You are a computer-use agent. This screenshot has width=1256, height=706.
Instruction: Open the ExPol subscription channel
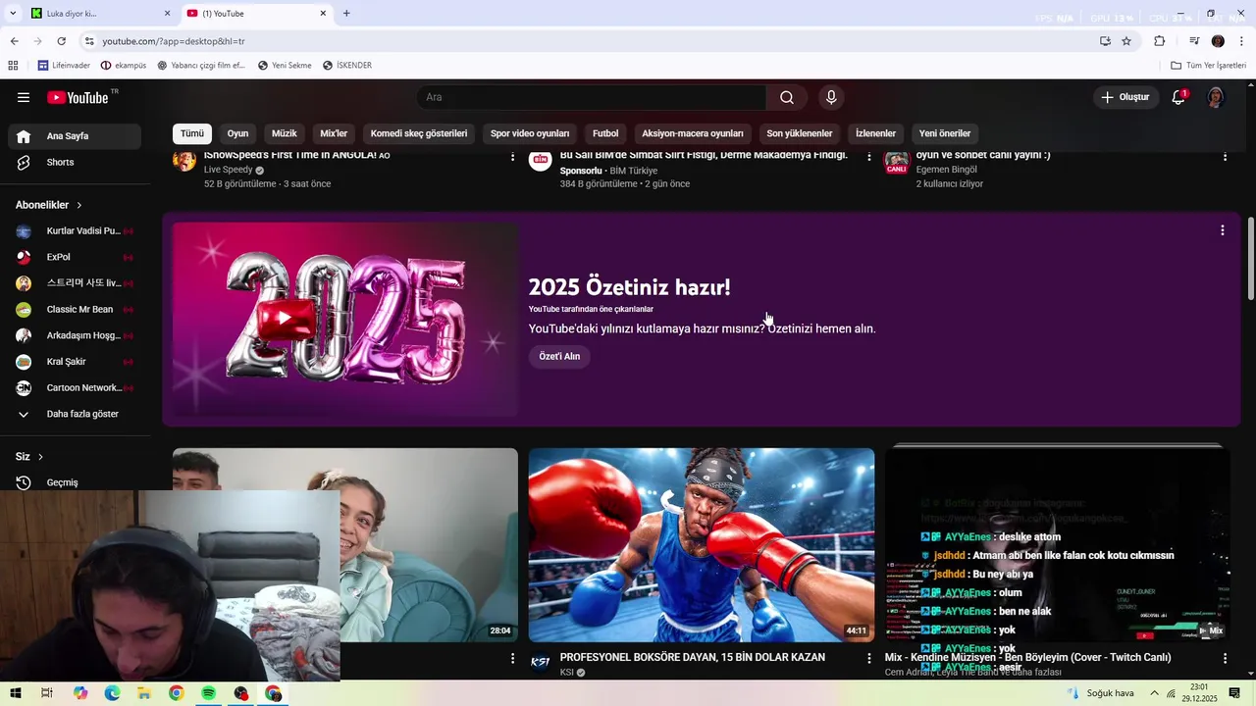click(75, 257)
